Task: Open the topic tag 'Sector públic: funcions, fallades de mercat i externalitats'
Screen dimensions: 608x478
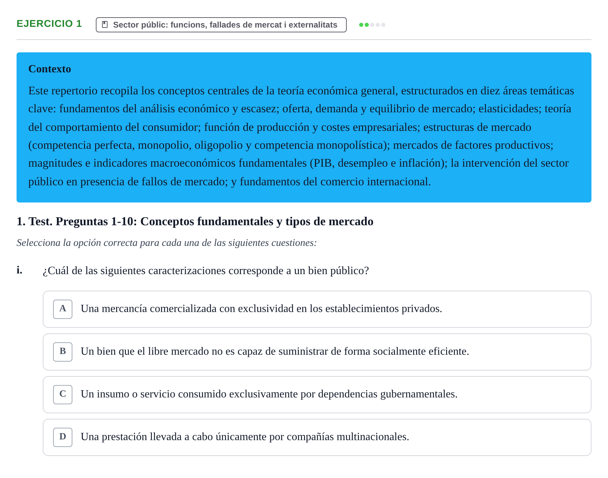Action: tap(221, 25)
